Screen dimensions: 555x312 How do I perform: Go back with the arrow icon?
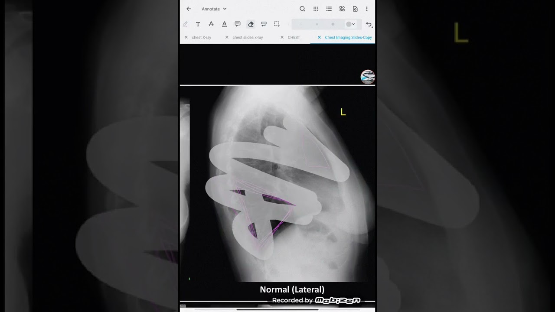189,9
